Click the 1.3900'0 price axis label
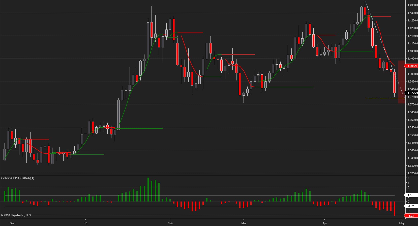 point(412,74)
